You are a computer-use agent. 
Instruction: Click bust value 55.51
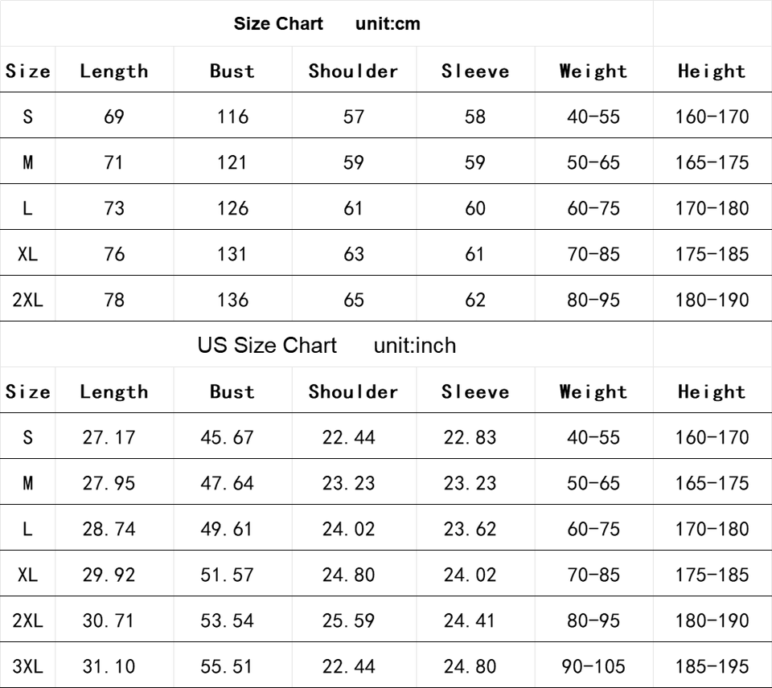228,666
